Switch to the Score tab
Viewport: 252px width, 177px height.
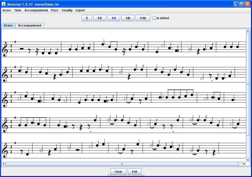8,26
